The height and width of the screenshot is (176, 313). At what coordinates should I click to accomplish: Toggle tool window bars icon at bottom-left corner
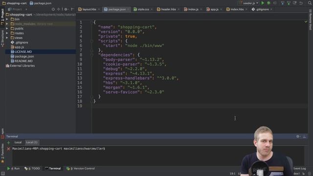pyautogui.click(x=2, y=174)
